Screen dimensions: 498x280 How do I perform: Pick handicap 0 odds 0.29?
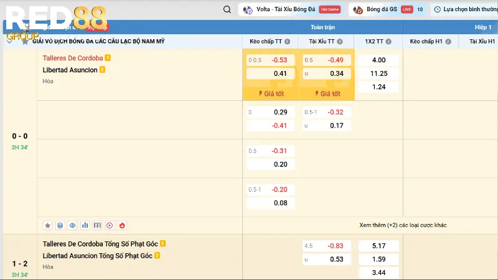(270, 112)
